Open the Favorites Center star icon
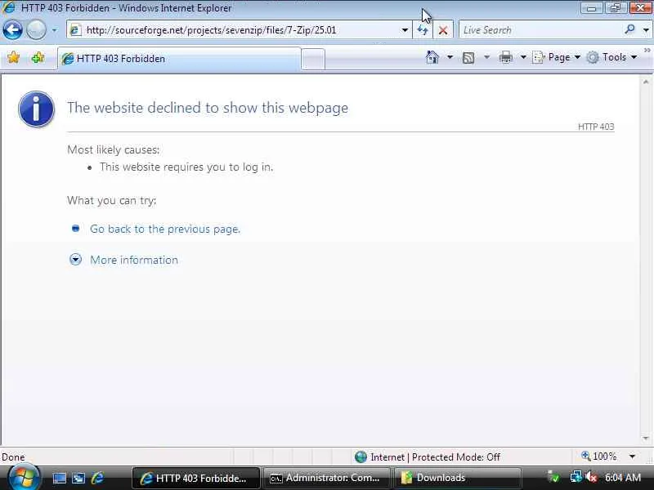 coord(14,57)
